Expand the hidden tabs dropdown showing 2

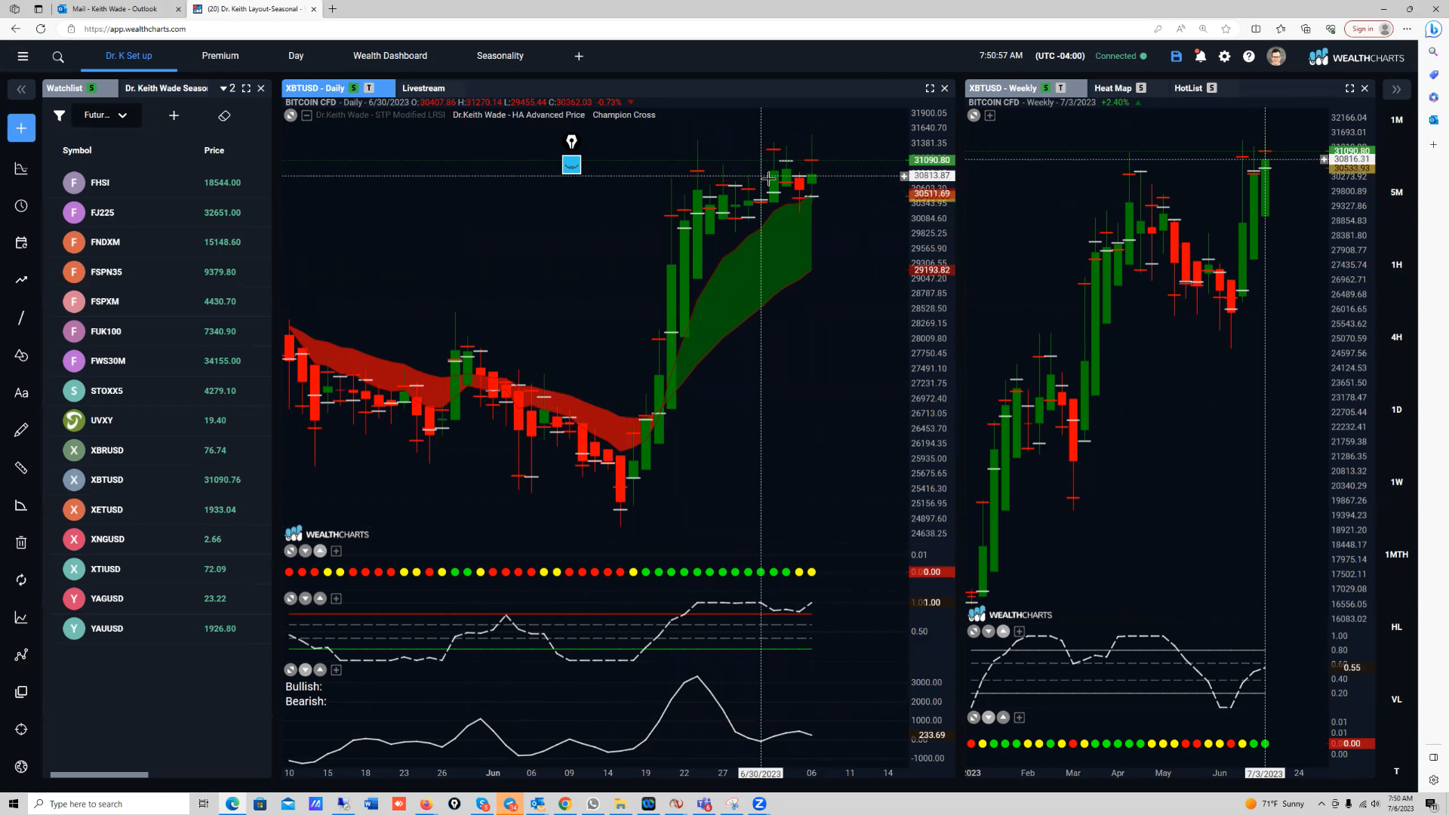point(227,88)
